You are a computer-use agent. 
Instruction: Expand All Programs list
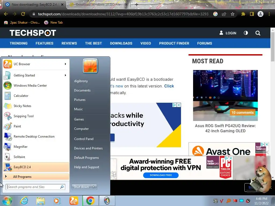click(x=36, y=177)
